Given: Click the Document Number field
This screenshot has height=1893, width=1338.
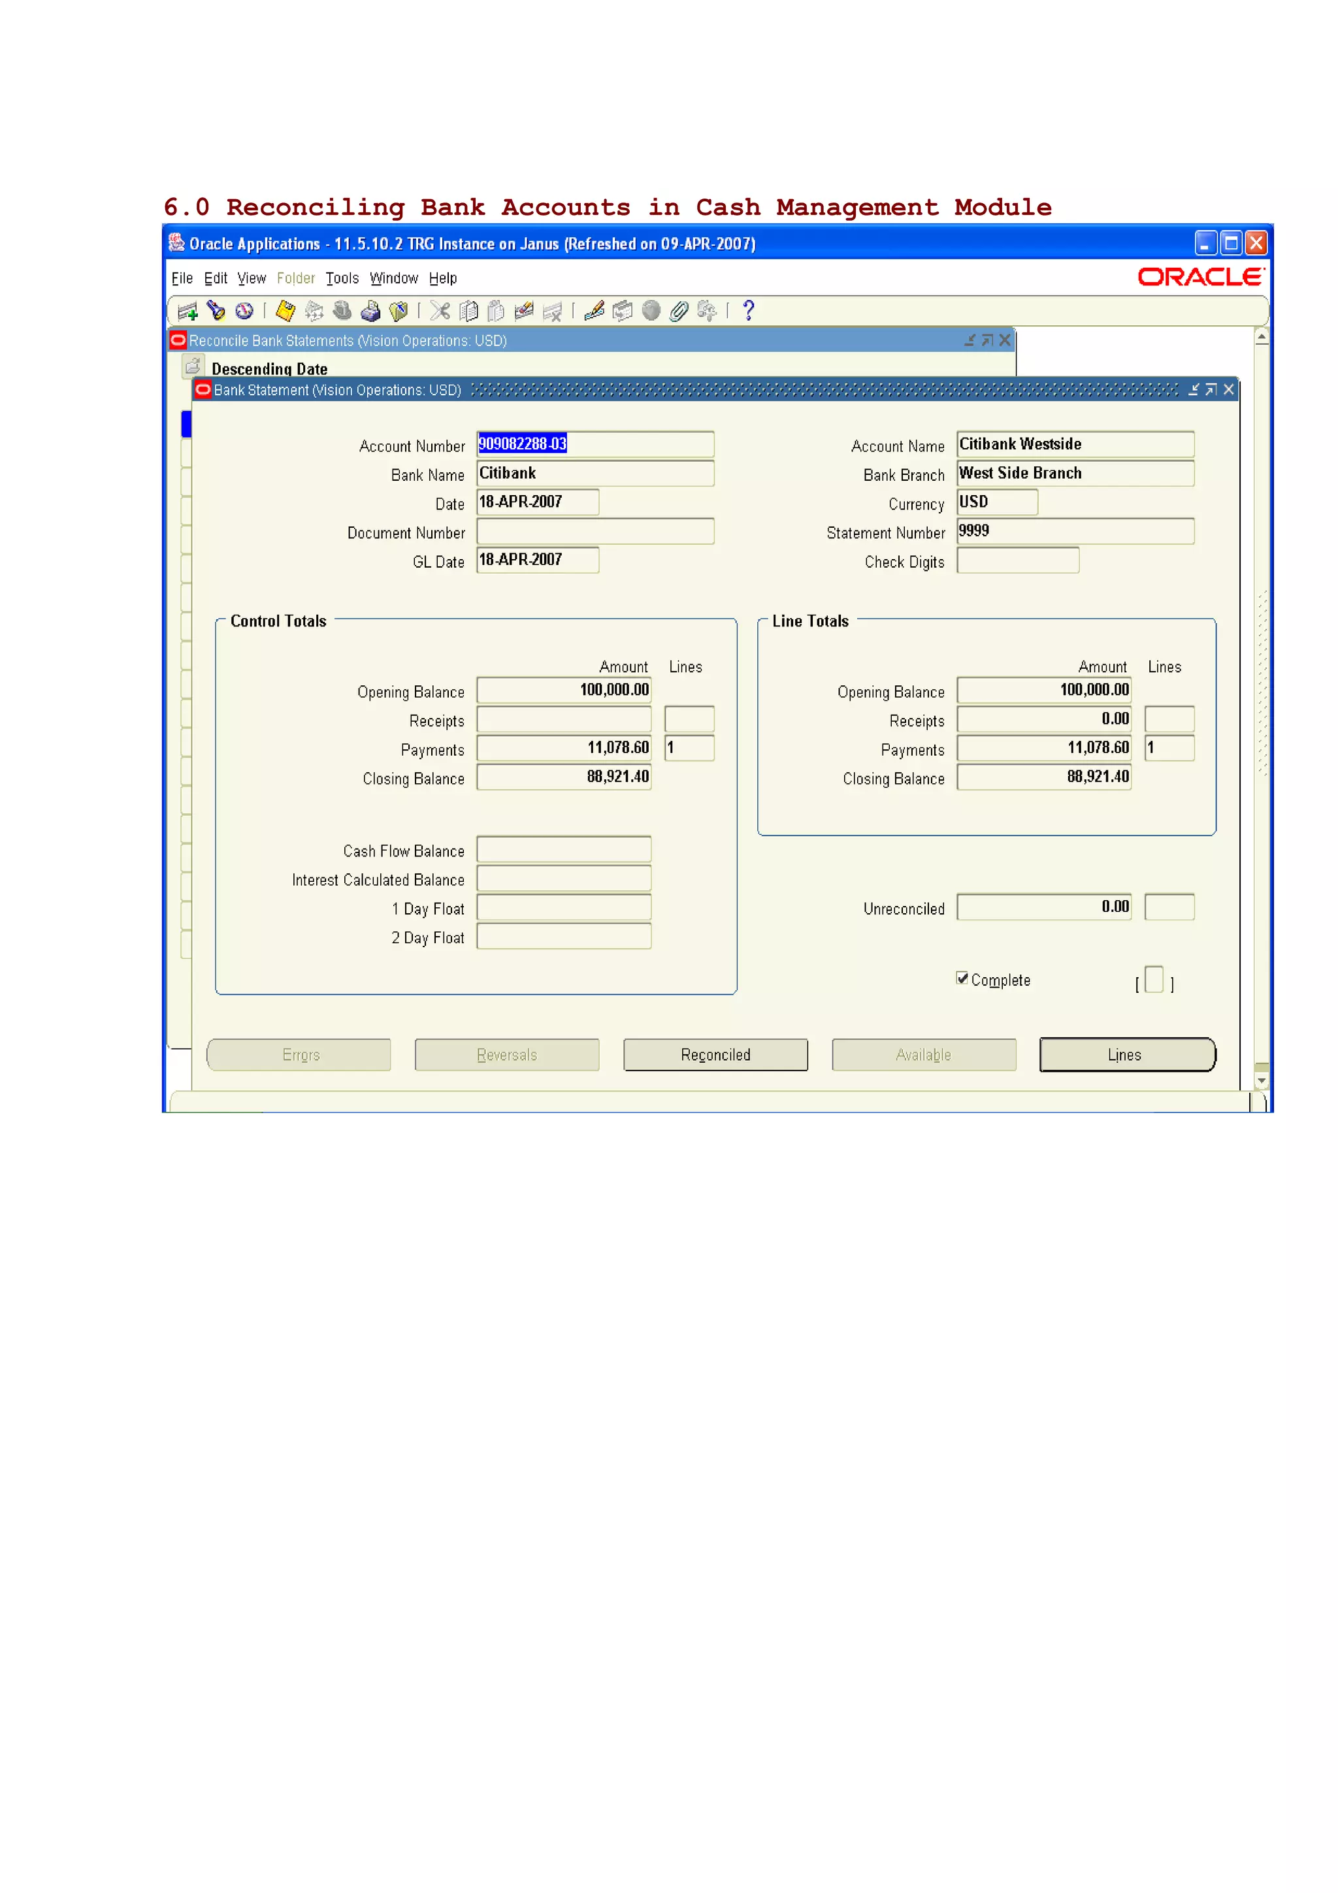Looking at the screenshot, I should [595, 531].
